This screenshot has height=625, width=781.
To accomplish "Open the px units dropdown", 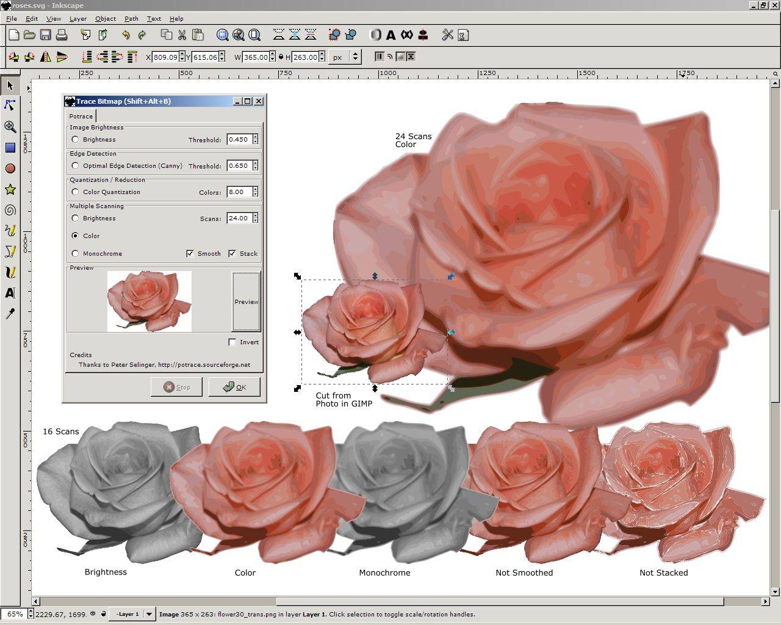I will [x=345, y=57].
